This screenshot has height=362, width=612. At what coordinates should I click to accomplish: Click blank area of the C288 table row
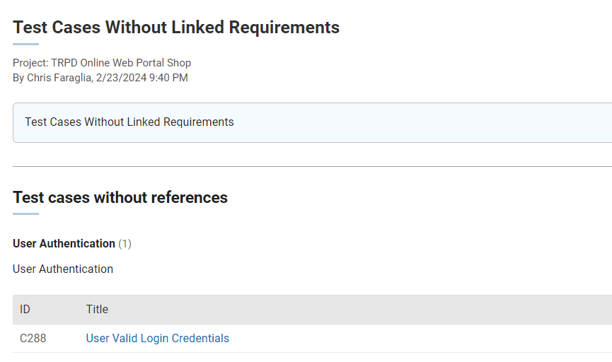[425, 338]
